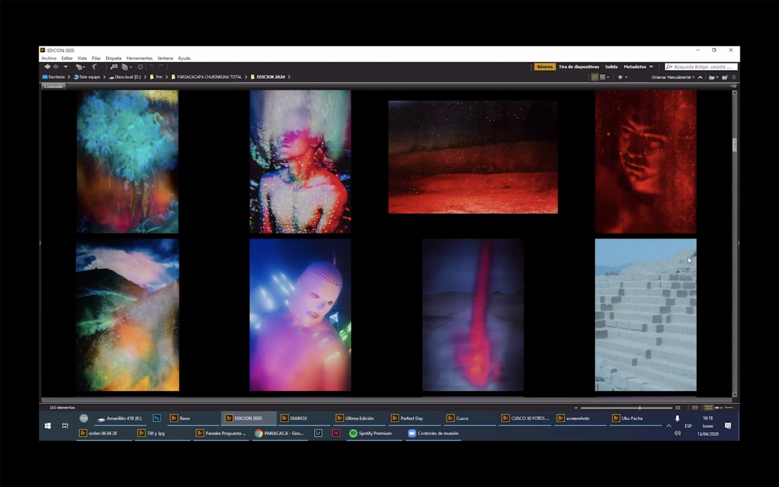Viewport: 779px width, 487px height.
Task: Expand the workspace switcher dropdown arrow
Action: pos(651,67)
